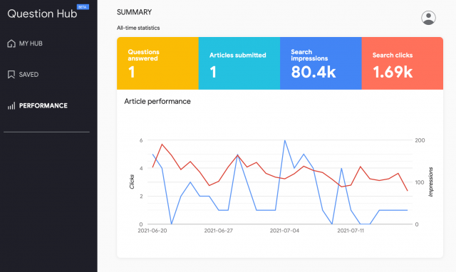Select the Questions answered card

[x=157, y=63]
